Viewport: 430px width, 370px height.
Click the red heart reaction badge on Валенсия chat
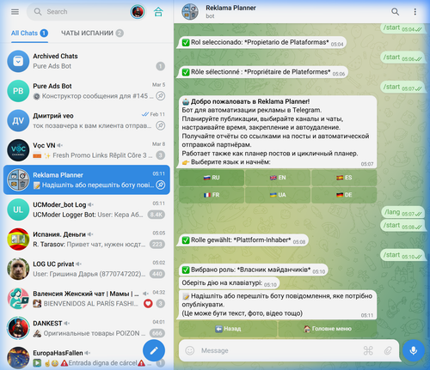pyautogui.click(x=148, y=303)
